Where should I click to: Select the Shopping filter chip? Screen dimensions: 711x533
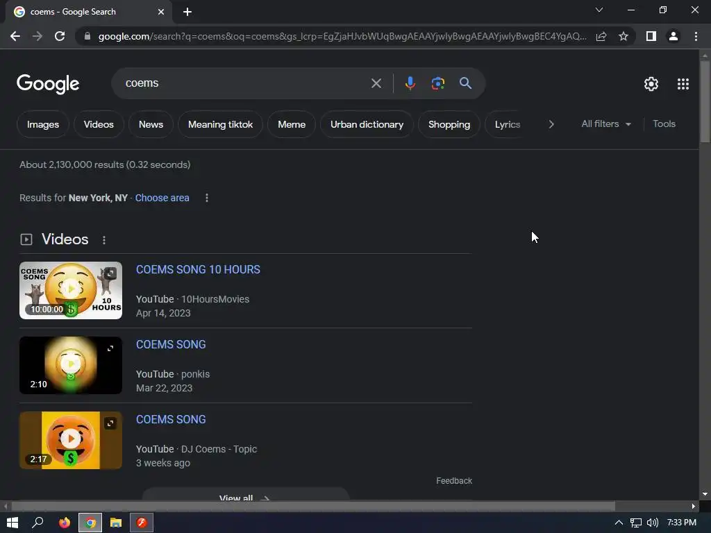click(x=449, y=124)
